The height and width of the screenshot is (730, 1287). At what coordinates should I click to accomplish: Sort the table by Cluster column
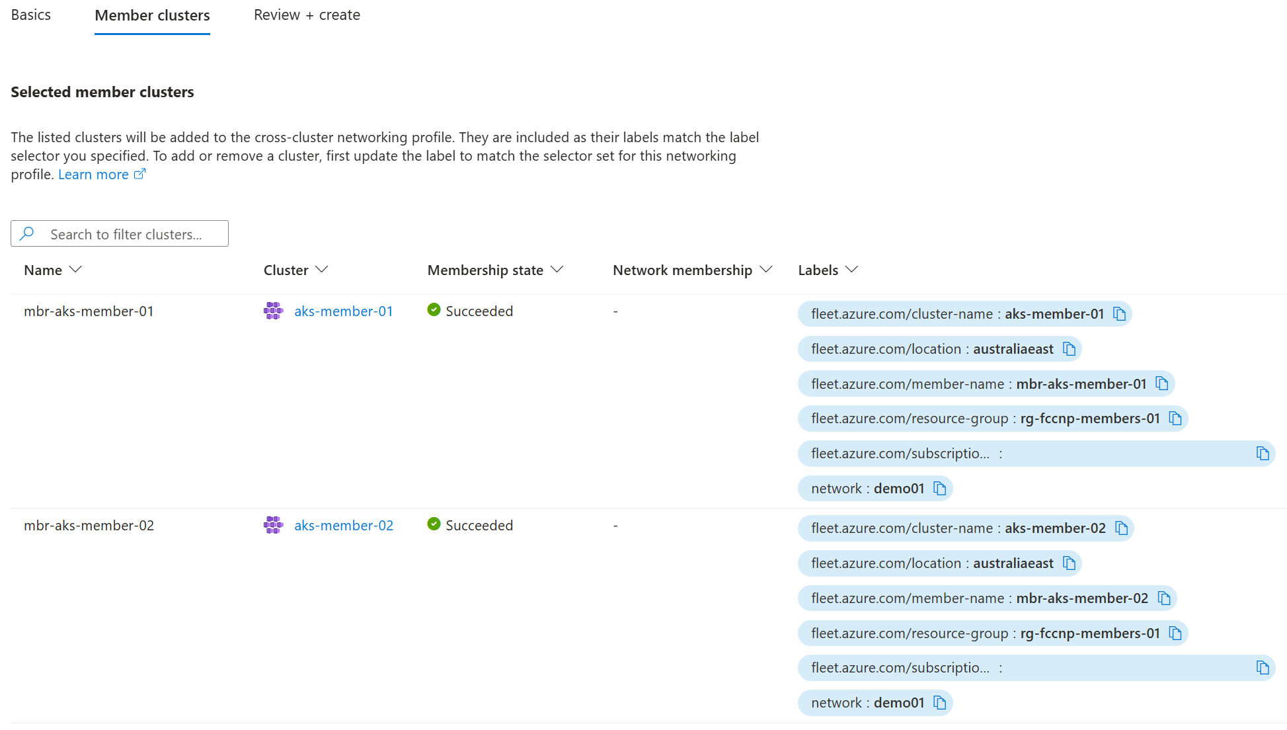(x=295, y=270)
